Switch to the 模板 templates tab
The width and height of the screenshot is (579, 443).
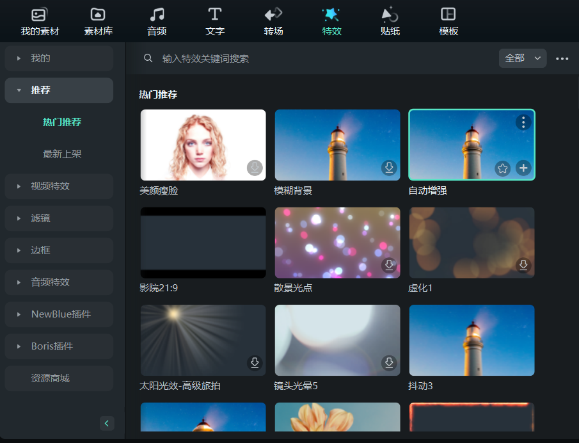(448, 22)
